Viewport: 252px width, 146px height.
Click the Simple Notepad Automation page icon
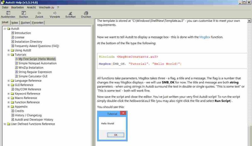point(16,63)
